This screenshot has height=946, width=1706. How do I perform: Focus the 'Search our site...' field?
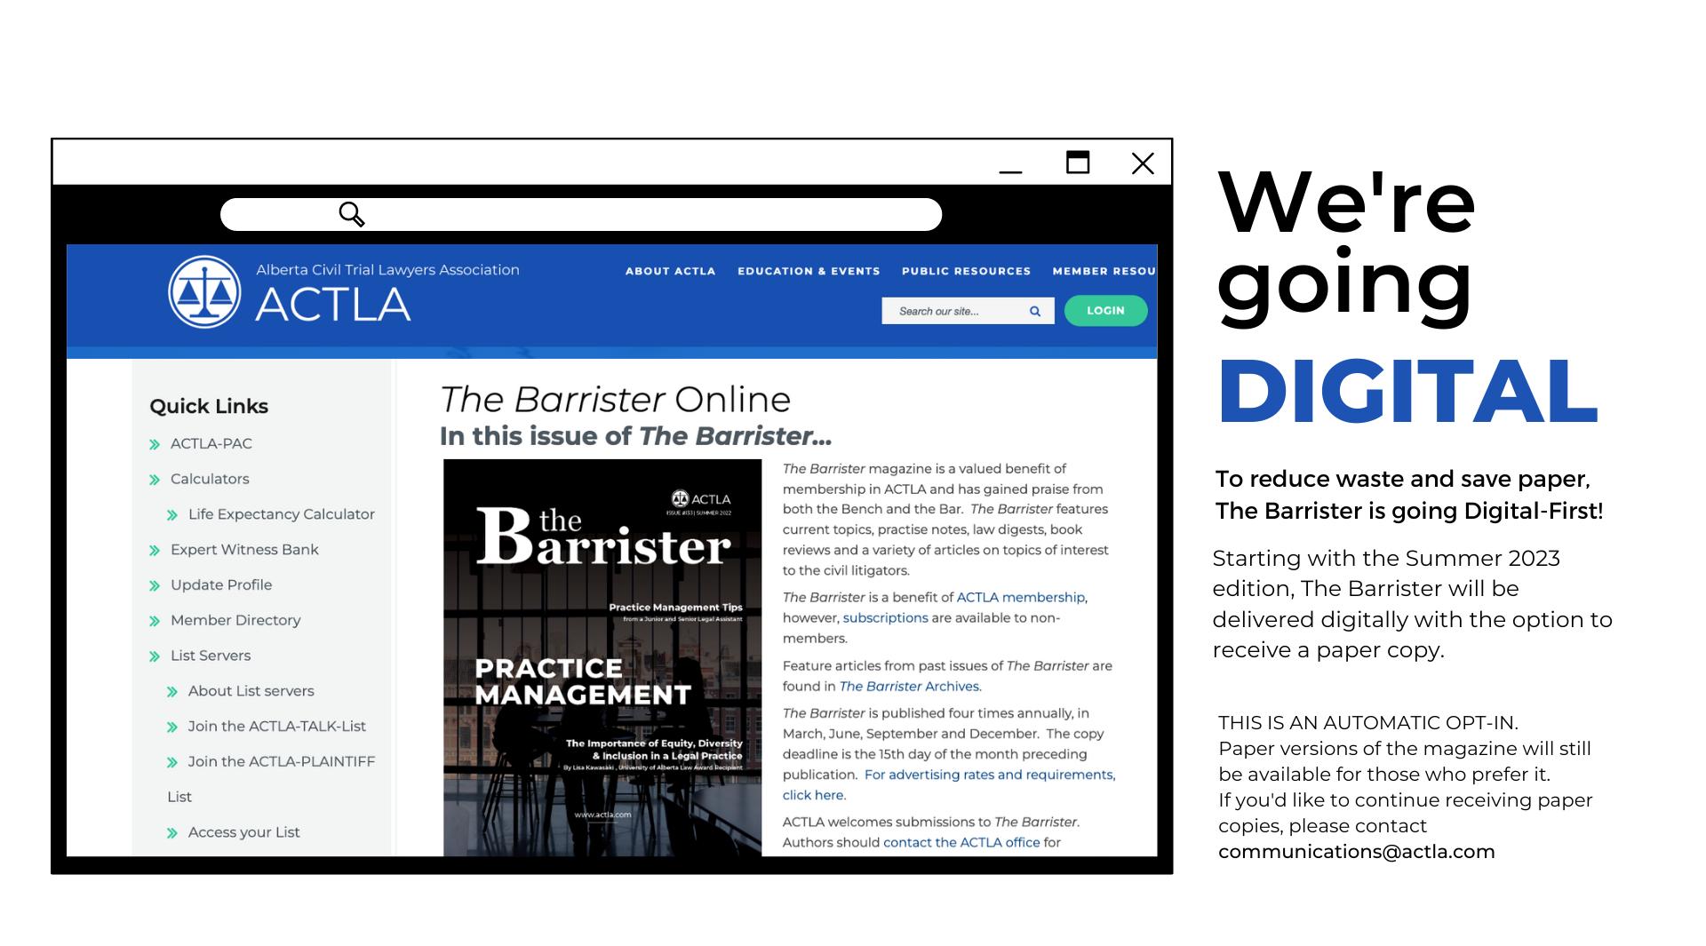click(x=968, y=311)
